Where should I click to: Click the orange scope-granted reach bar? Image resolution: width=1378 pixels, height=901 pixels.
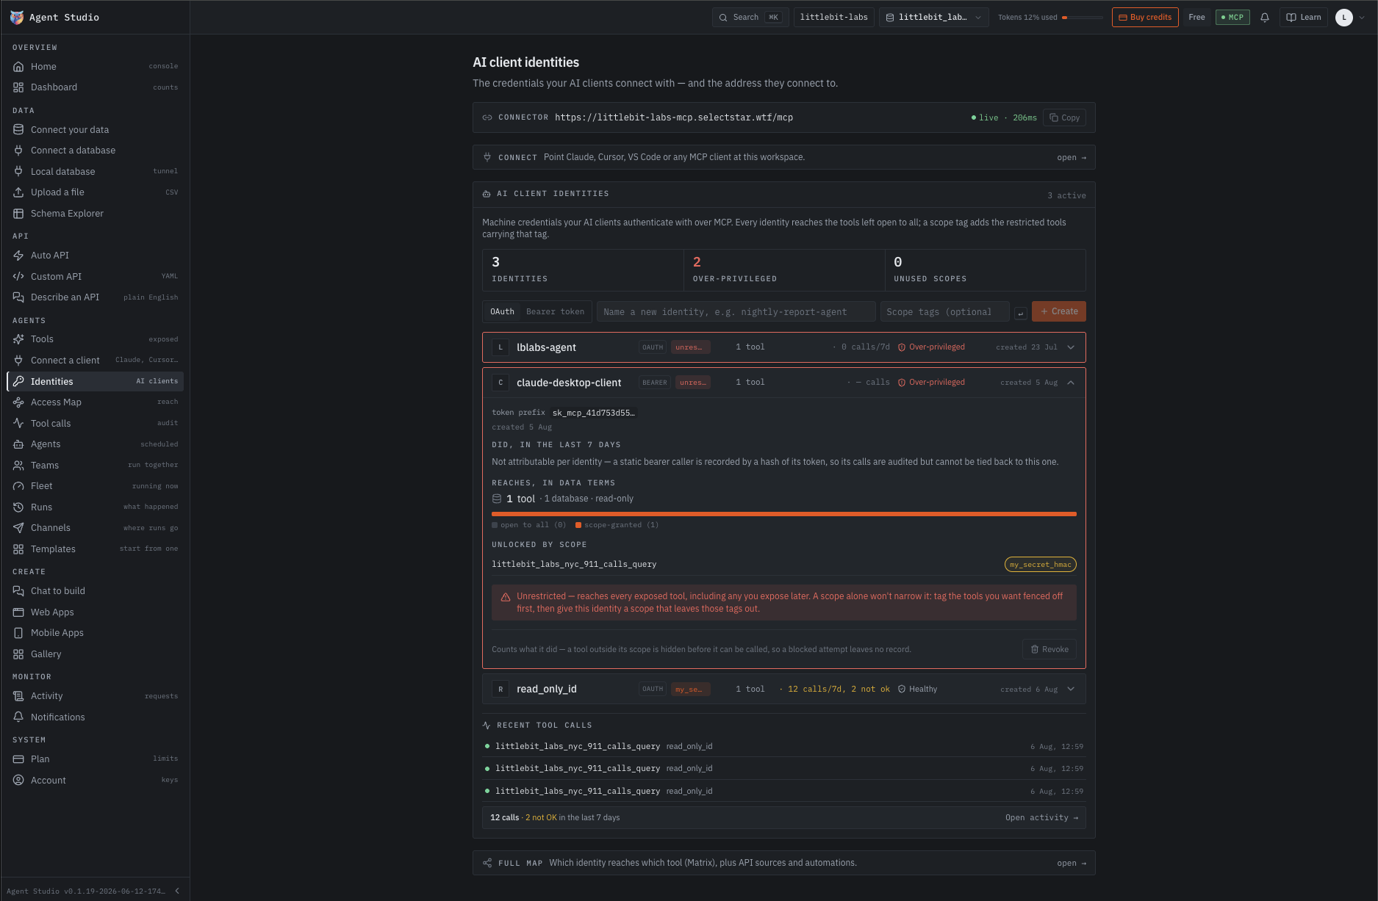click(783, 514)
